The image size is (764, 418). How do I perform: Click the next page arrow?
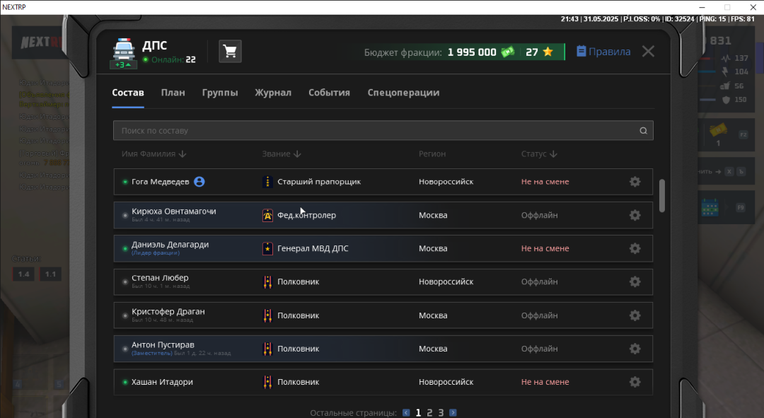[453, 413]
